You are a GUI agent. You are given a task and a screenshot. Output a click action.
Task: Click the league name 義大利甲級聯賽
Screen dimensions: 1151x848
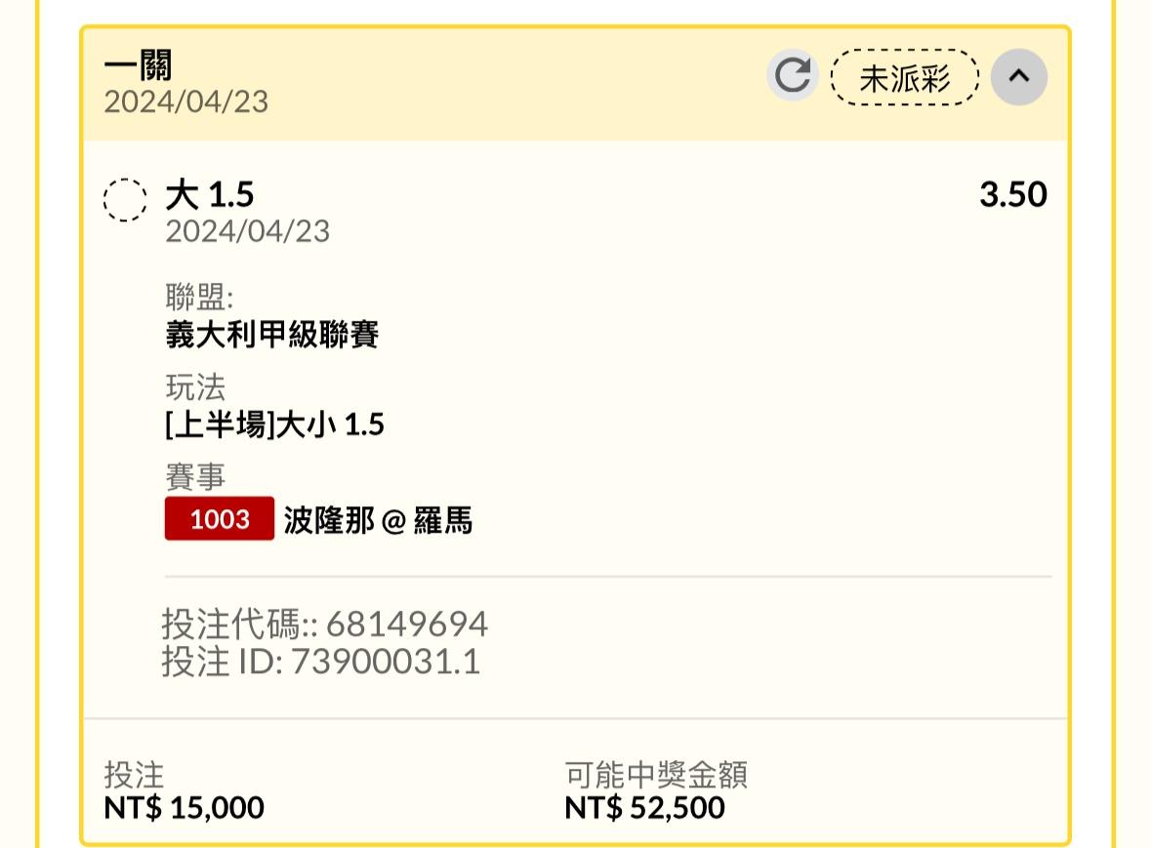pyautogui.click(x=272, y=335)
